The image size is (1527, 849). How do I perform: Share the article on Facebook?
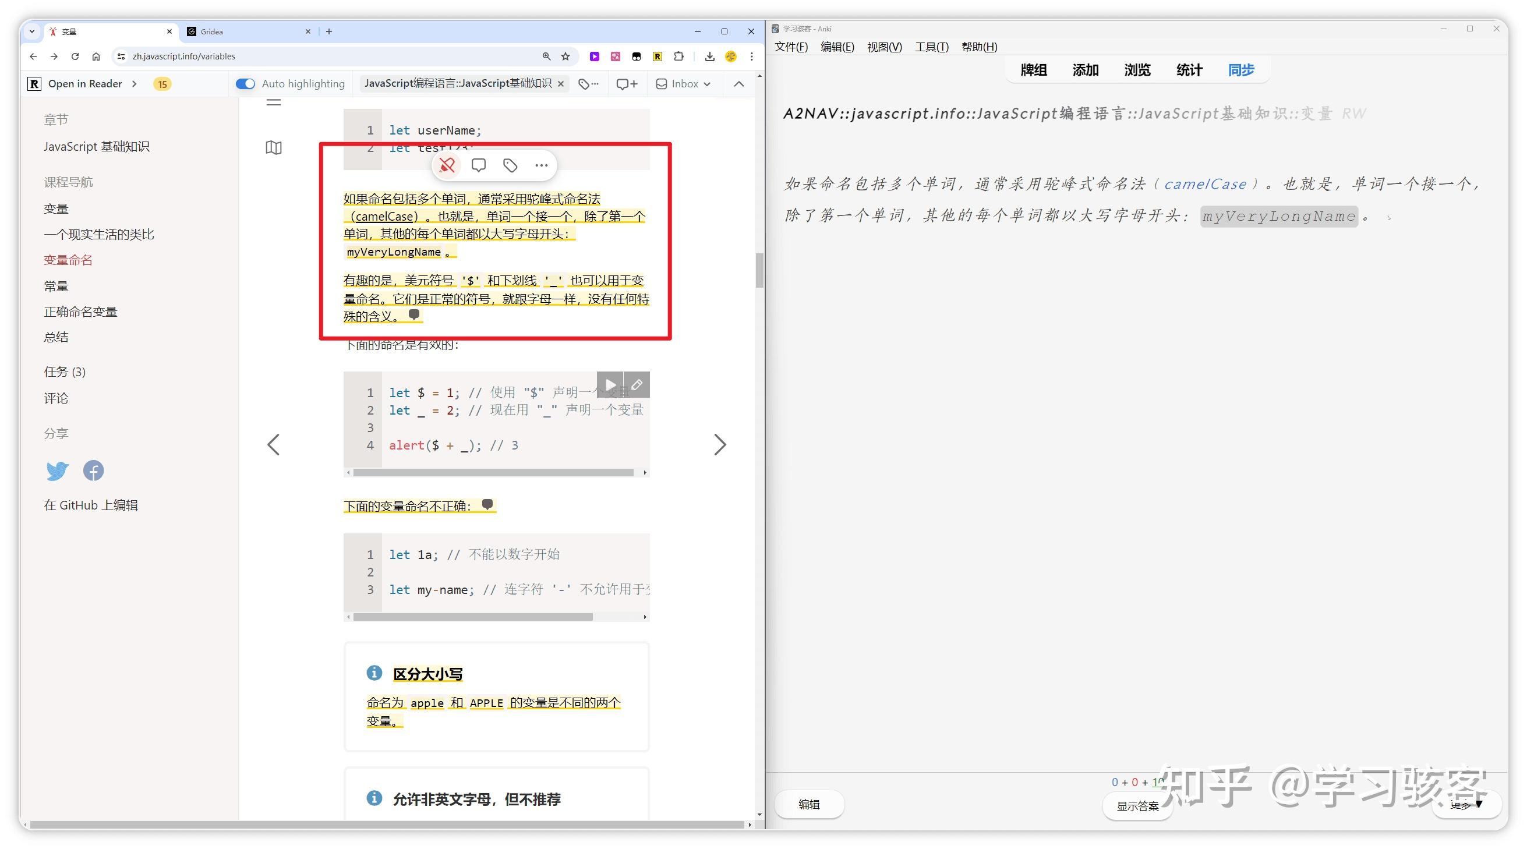[x=93, y=470]
